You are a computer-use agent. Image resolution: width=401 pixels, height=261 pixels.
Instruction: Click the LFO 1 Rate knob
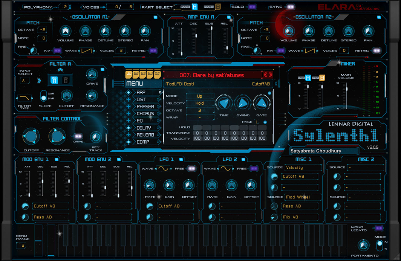point(150,185)
